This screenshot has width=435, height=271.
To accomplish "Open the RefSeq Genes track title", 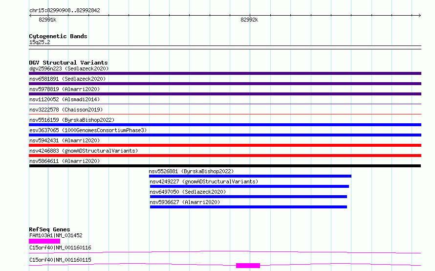I will pyautogui.click(x=49, y=229).
